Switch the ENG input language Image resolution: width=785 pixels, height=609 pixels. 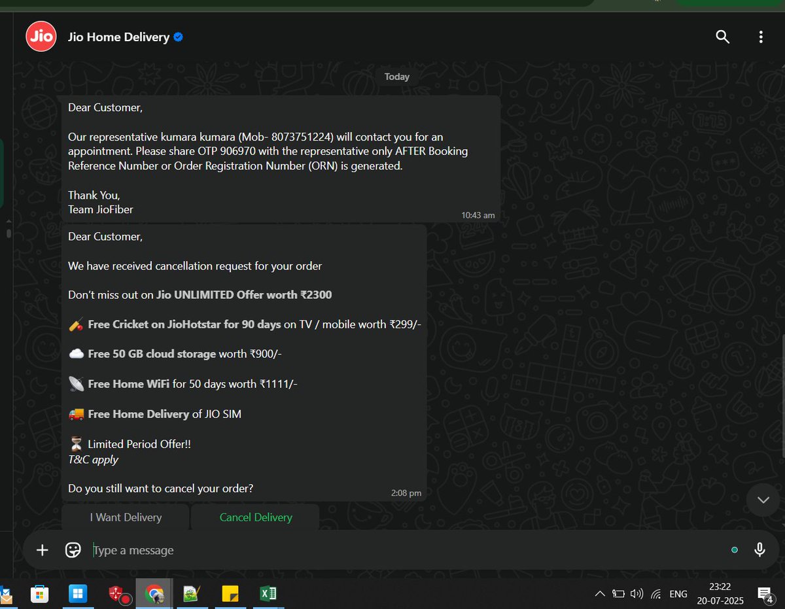(678, 594)
